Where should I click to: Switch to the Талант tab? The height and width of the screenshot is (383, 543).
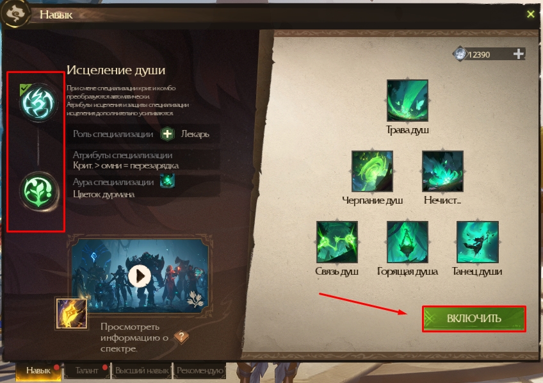(x=86, y=371)
